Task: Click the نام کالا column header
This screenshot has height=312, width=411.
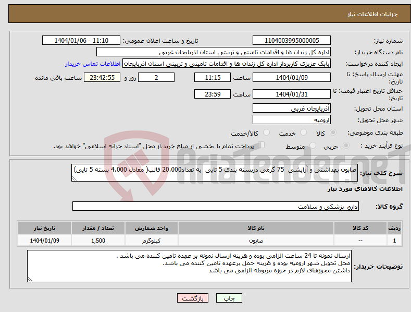Action: tap(256, 228)
